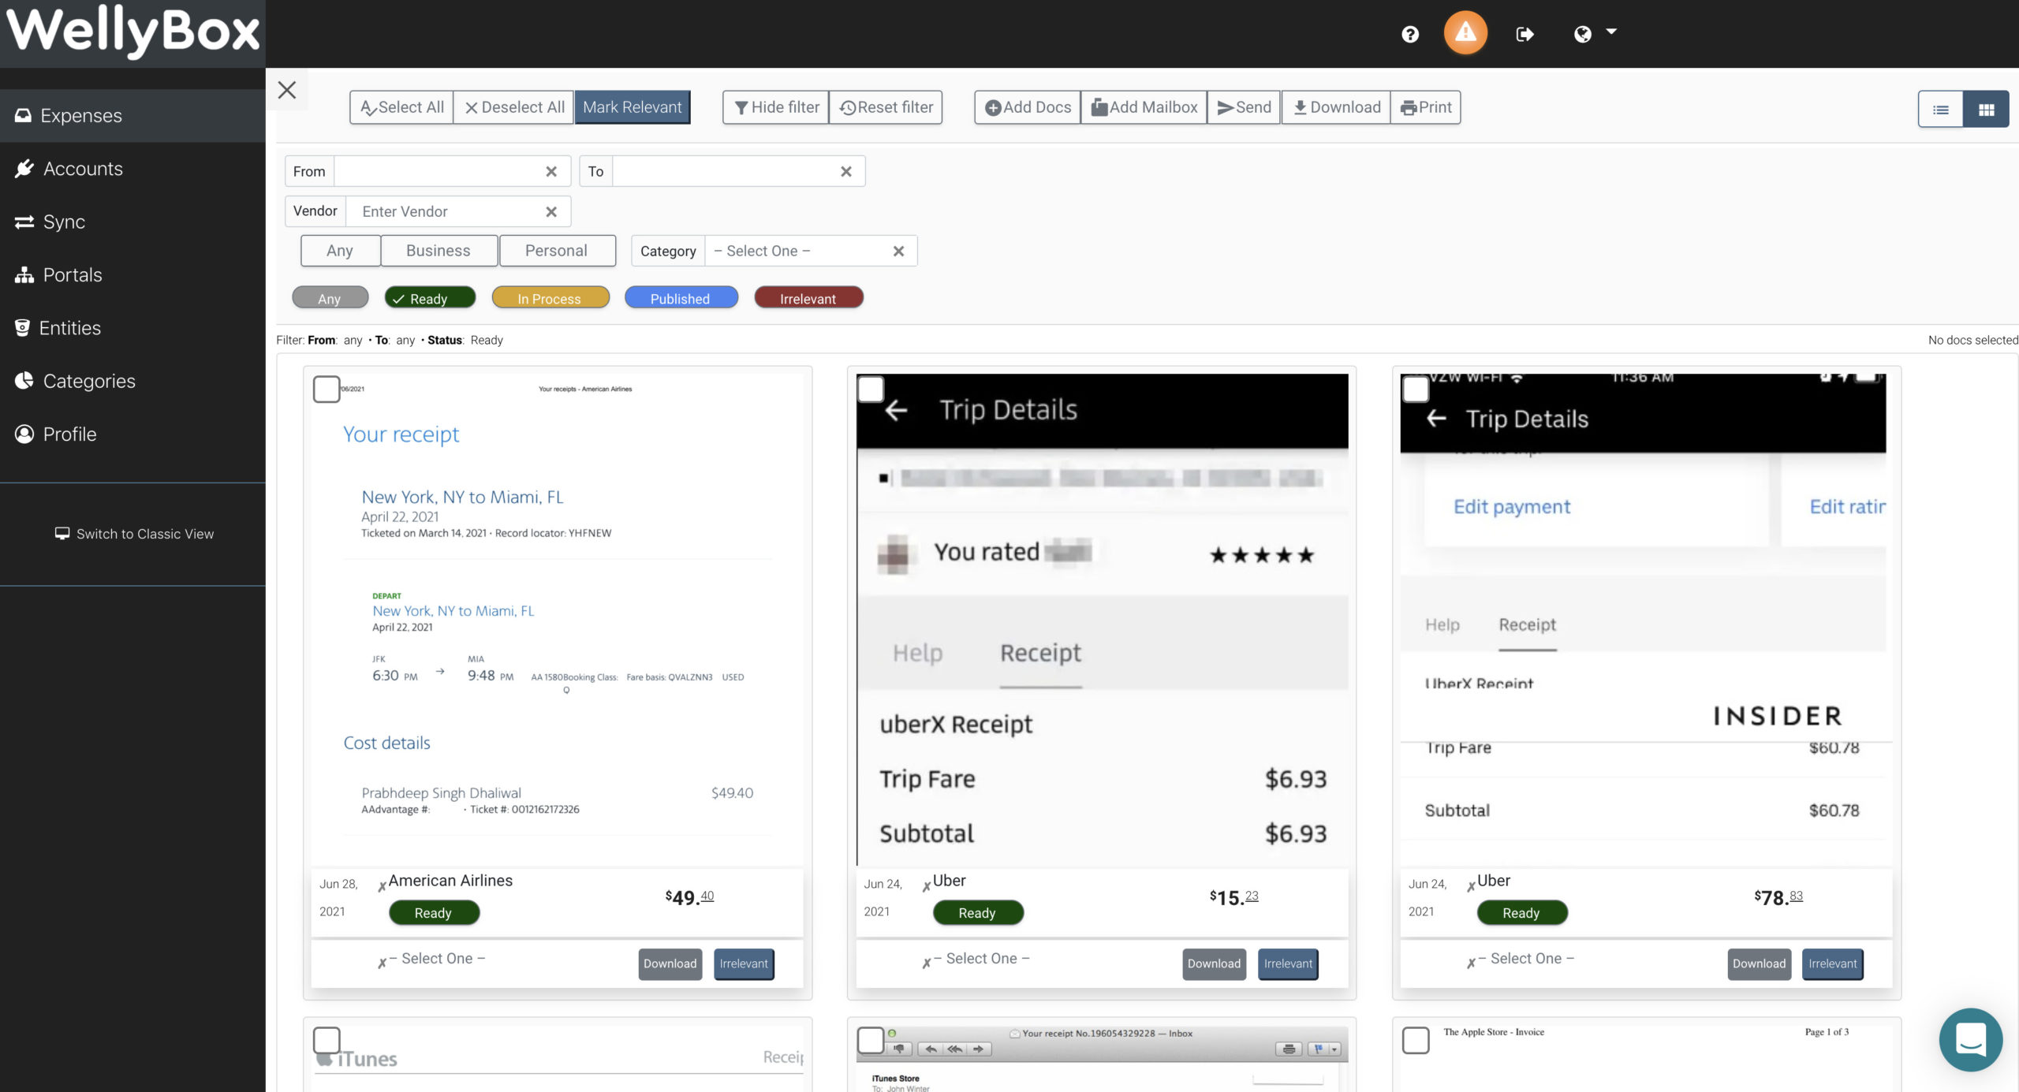Click Add Docs toolbar button
The image size is (2019, 1092).
coord(1028,107)
